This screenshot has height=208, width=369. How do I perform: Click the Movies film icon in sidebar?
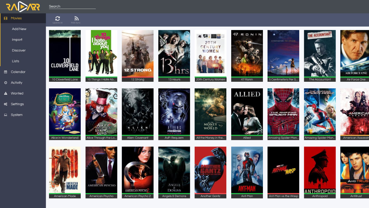[5, 18]
